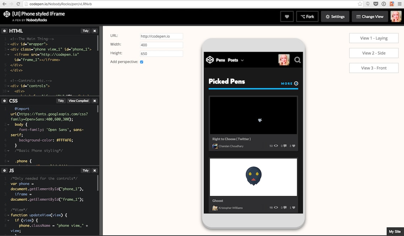Toggle the Add perspective checkbox
Screen dimensions: 404x236
coord(142,61)
